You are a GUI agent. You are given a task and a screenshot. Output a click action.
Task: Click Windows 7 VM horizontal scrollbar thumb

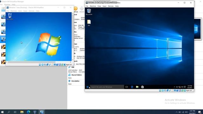coord(32,62)
